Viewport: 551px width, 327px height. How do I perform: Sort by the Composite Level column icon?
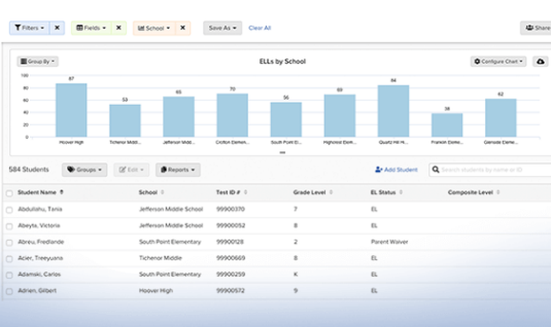[498, 192]
